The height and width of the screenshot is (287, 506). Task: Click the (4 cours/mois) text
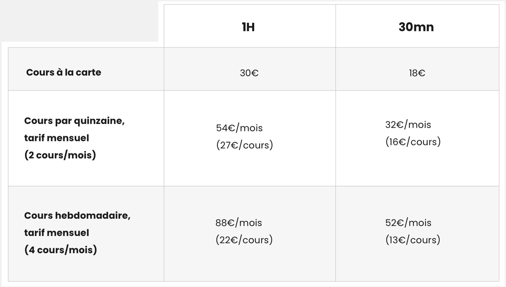[60, 250]
